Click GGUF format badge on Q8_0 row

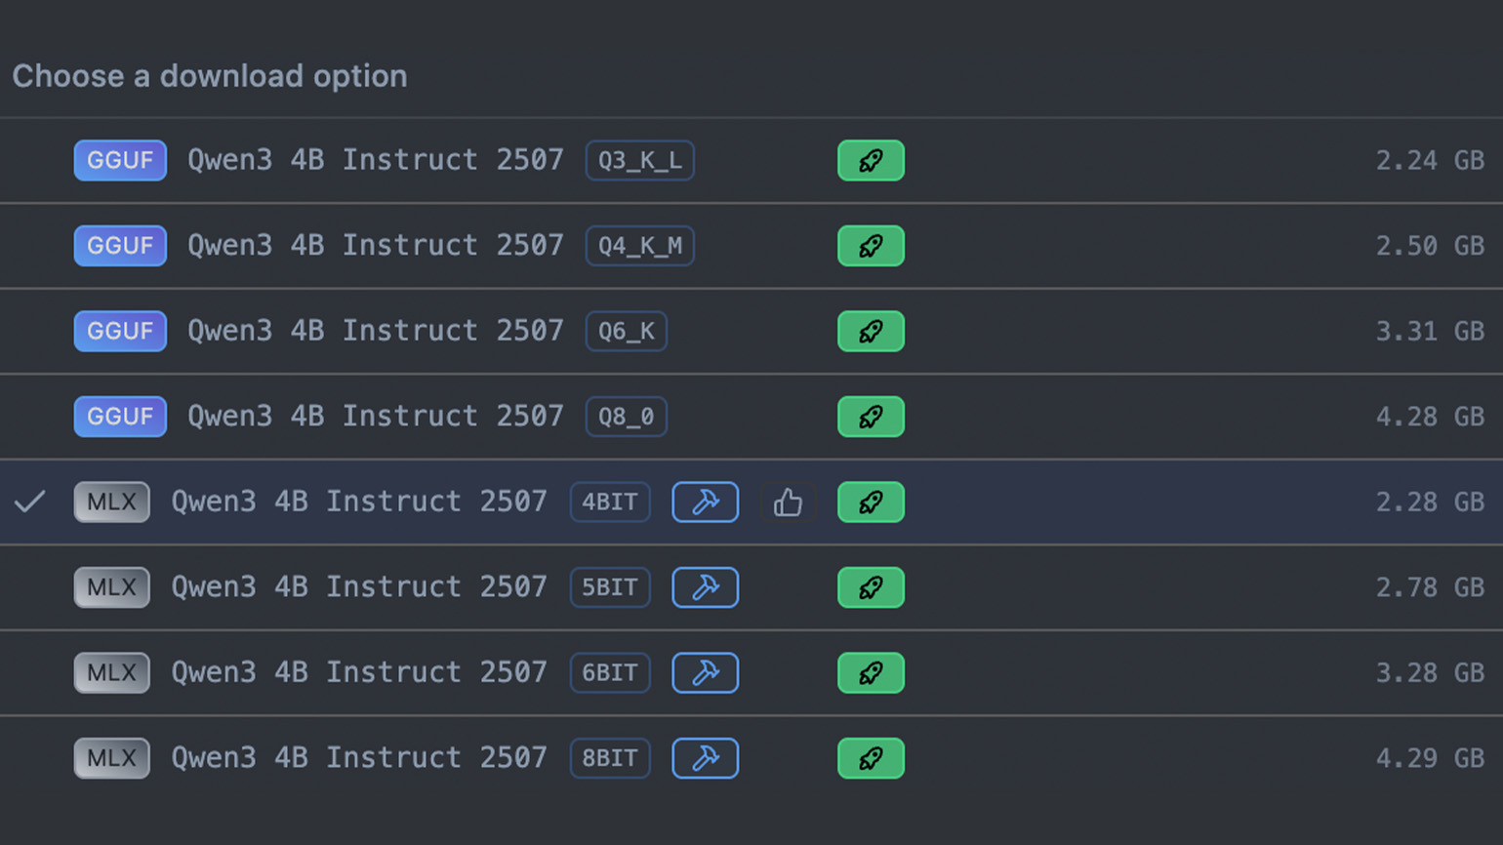(120, 417)
